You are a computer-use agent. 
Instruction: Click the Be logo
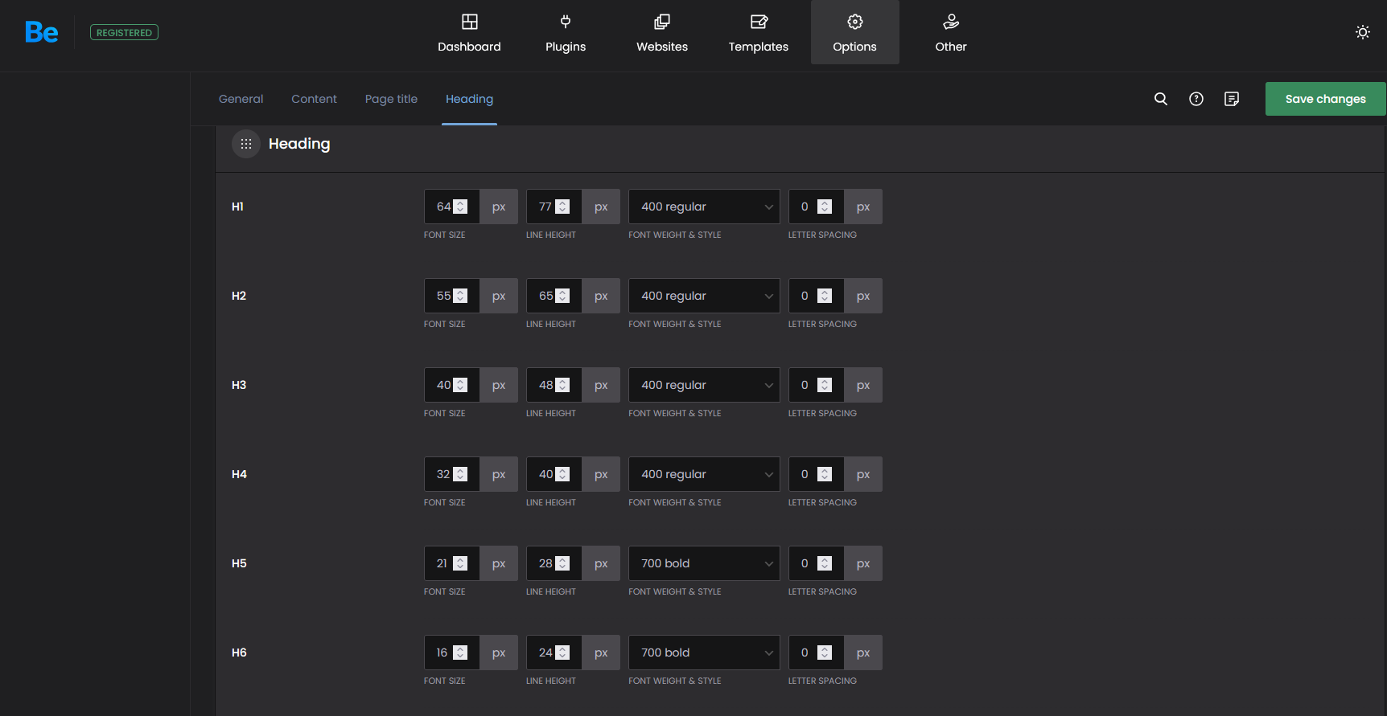pos(41,32)
